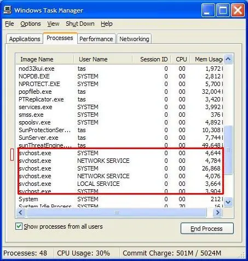Click the vertical scrollbar down arrow
Screen dimensions: 248x261
(228, 202)
